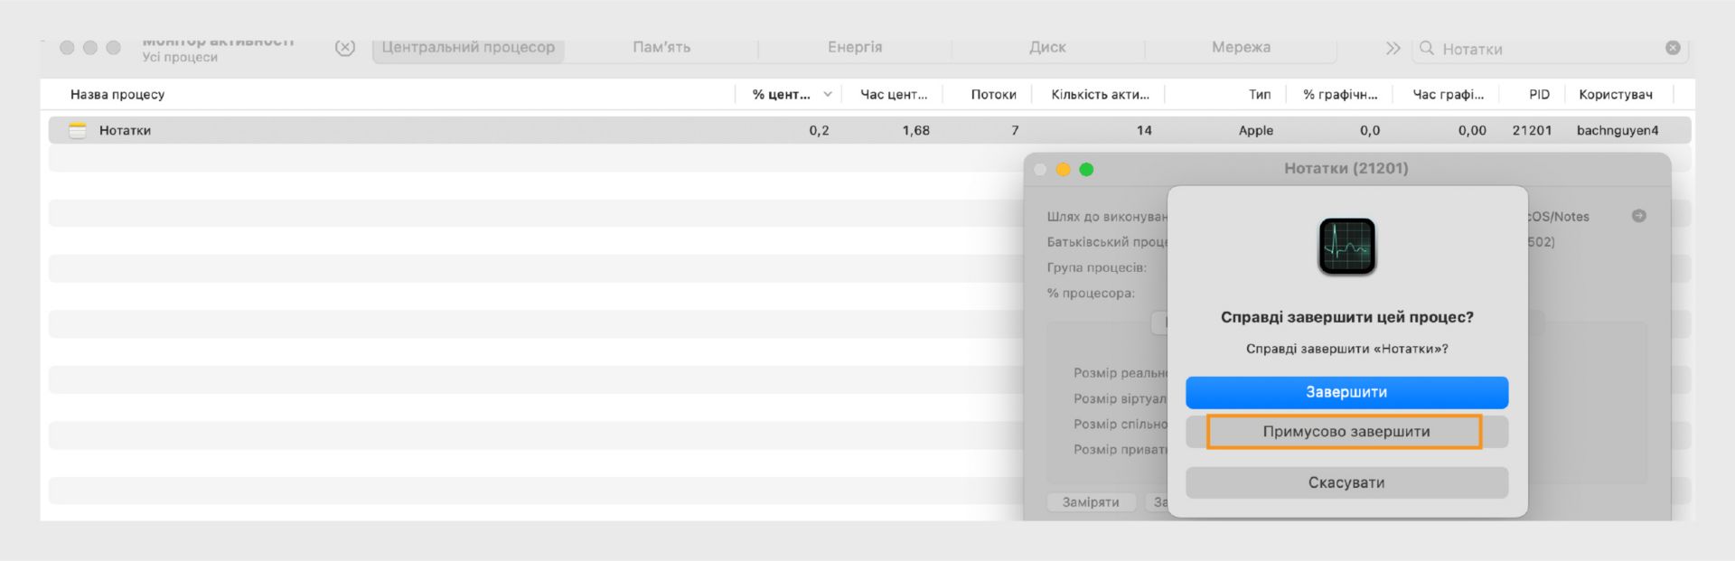
Task: Sort by Назва процесу column
Action: tap(117, 94)
